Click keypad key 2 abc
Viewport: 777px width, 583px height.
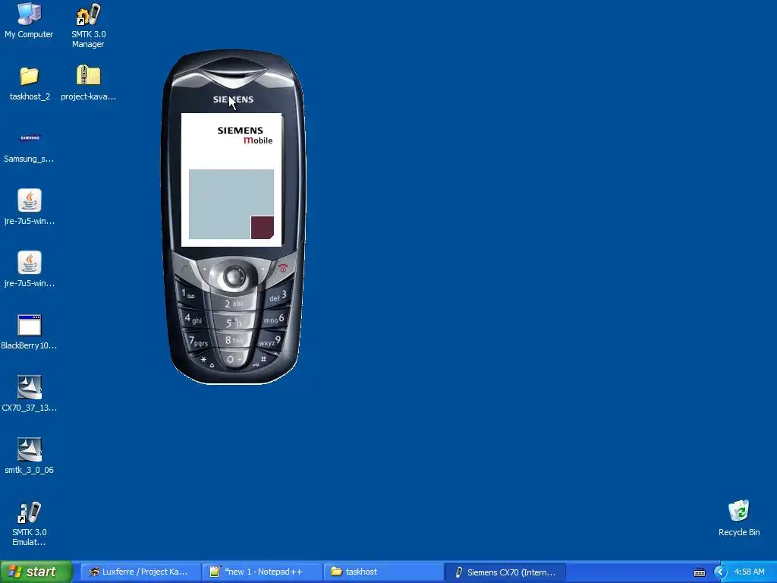[234, 304]
